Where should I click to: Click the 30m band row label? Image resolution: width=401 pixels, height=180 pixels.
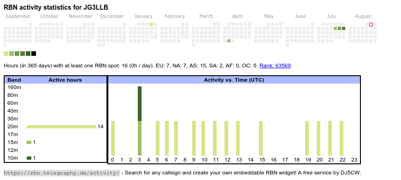(x=13, y=119)
